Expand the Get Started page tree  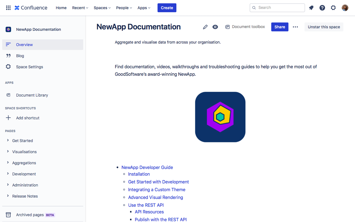[8, 140]
